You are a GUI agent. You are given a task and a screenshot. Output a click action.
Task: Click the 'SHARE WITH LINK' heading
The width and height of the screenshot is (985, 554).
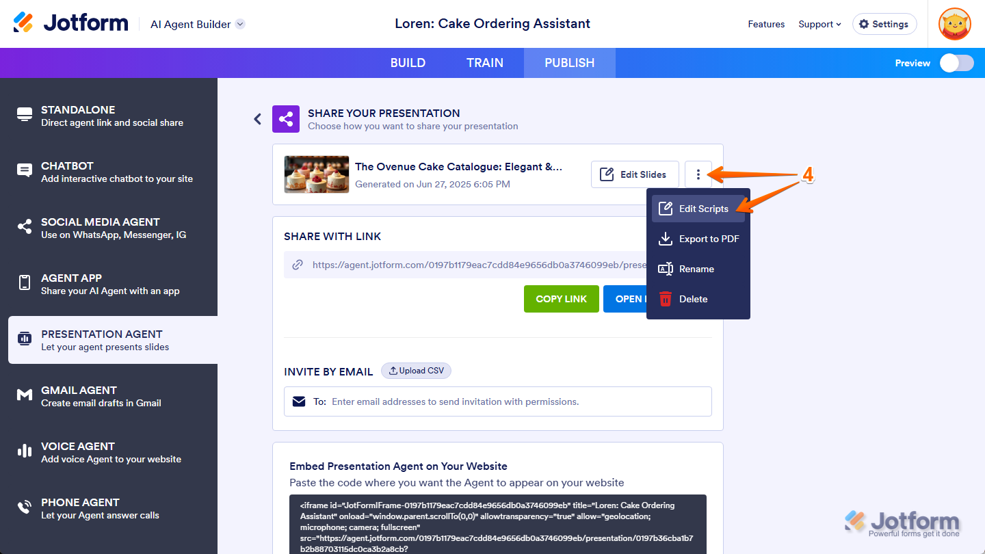coord(333,236)
